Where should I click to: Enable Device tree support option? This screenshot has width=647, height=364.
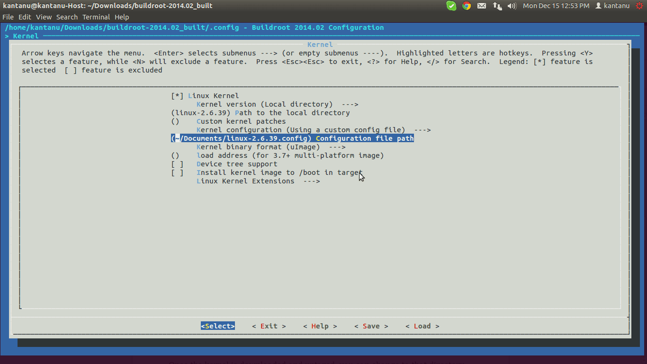[x=177, y=164]
